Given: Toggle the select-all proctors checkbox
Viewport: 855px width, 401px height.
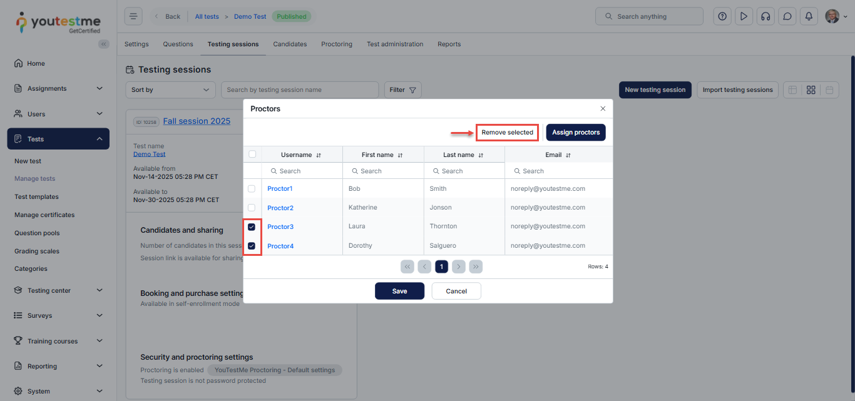Looking at the screenshot, I should point(252,154).
